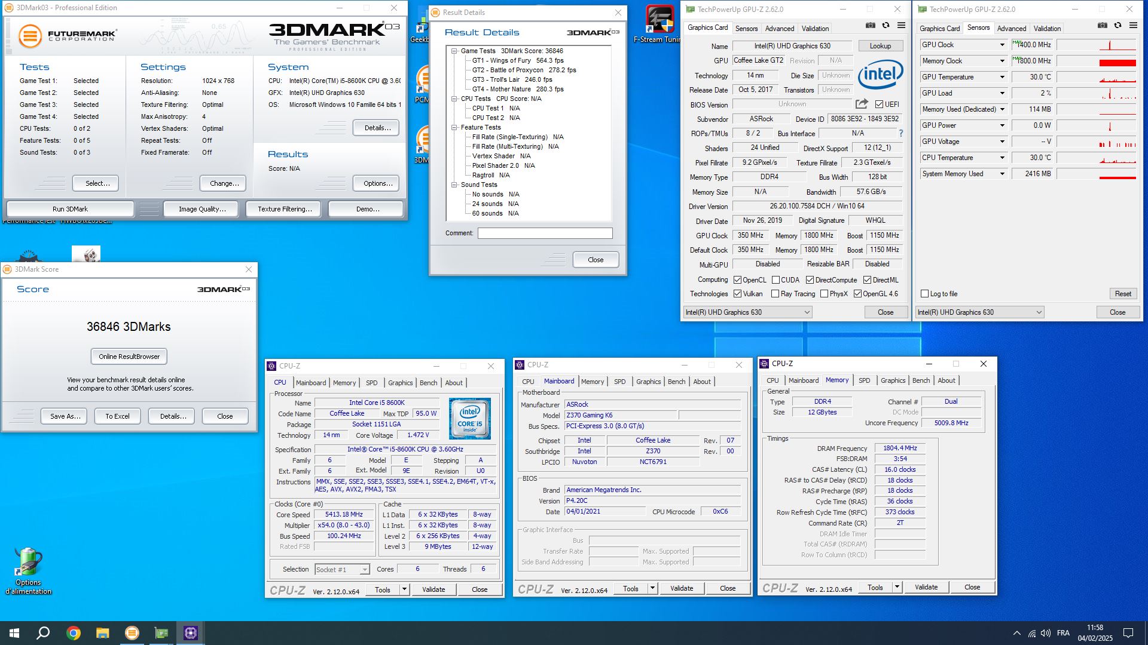
Task: Open GPU selector dropdown in Sensors window
Action: (x=979, y=312)
